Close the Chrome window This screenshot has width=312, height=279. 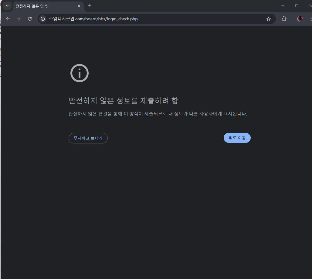310,6
